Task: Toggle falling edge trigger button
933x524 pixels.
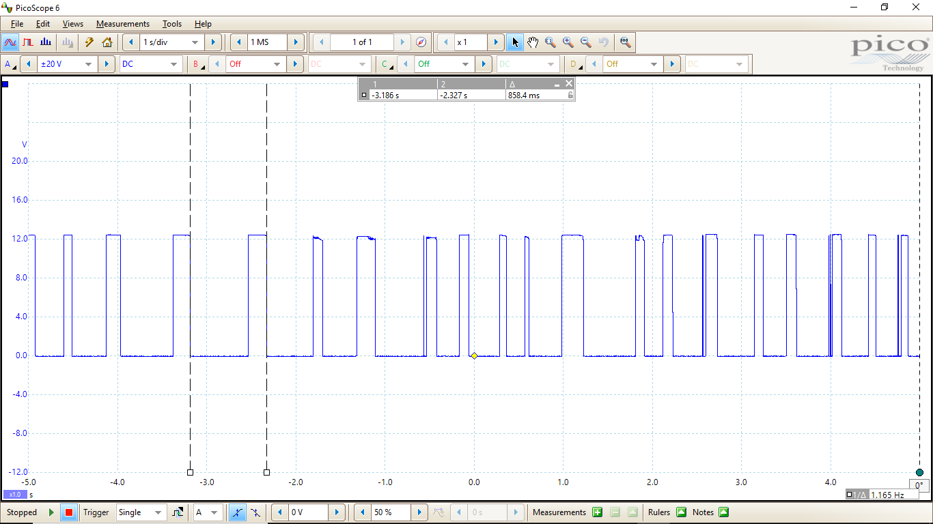Action: click(255, 512)
